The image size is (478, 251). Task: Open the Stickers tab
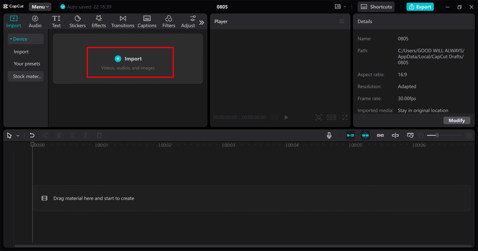pyautogui.click(x=77, y=22)
